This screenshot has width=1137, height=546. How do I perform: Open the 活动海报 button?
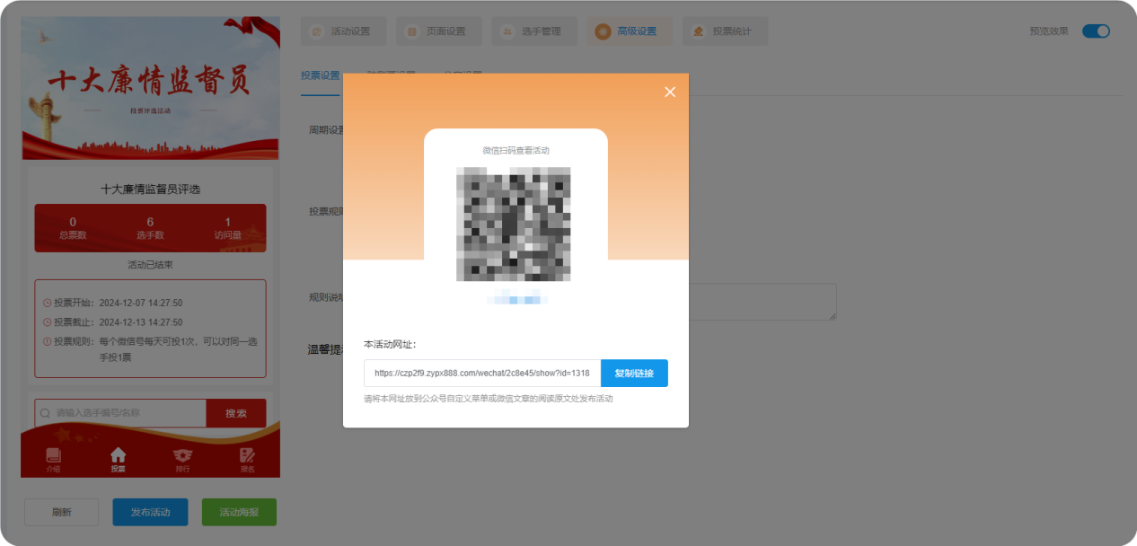239,512
